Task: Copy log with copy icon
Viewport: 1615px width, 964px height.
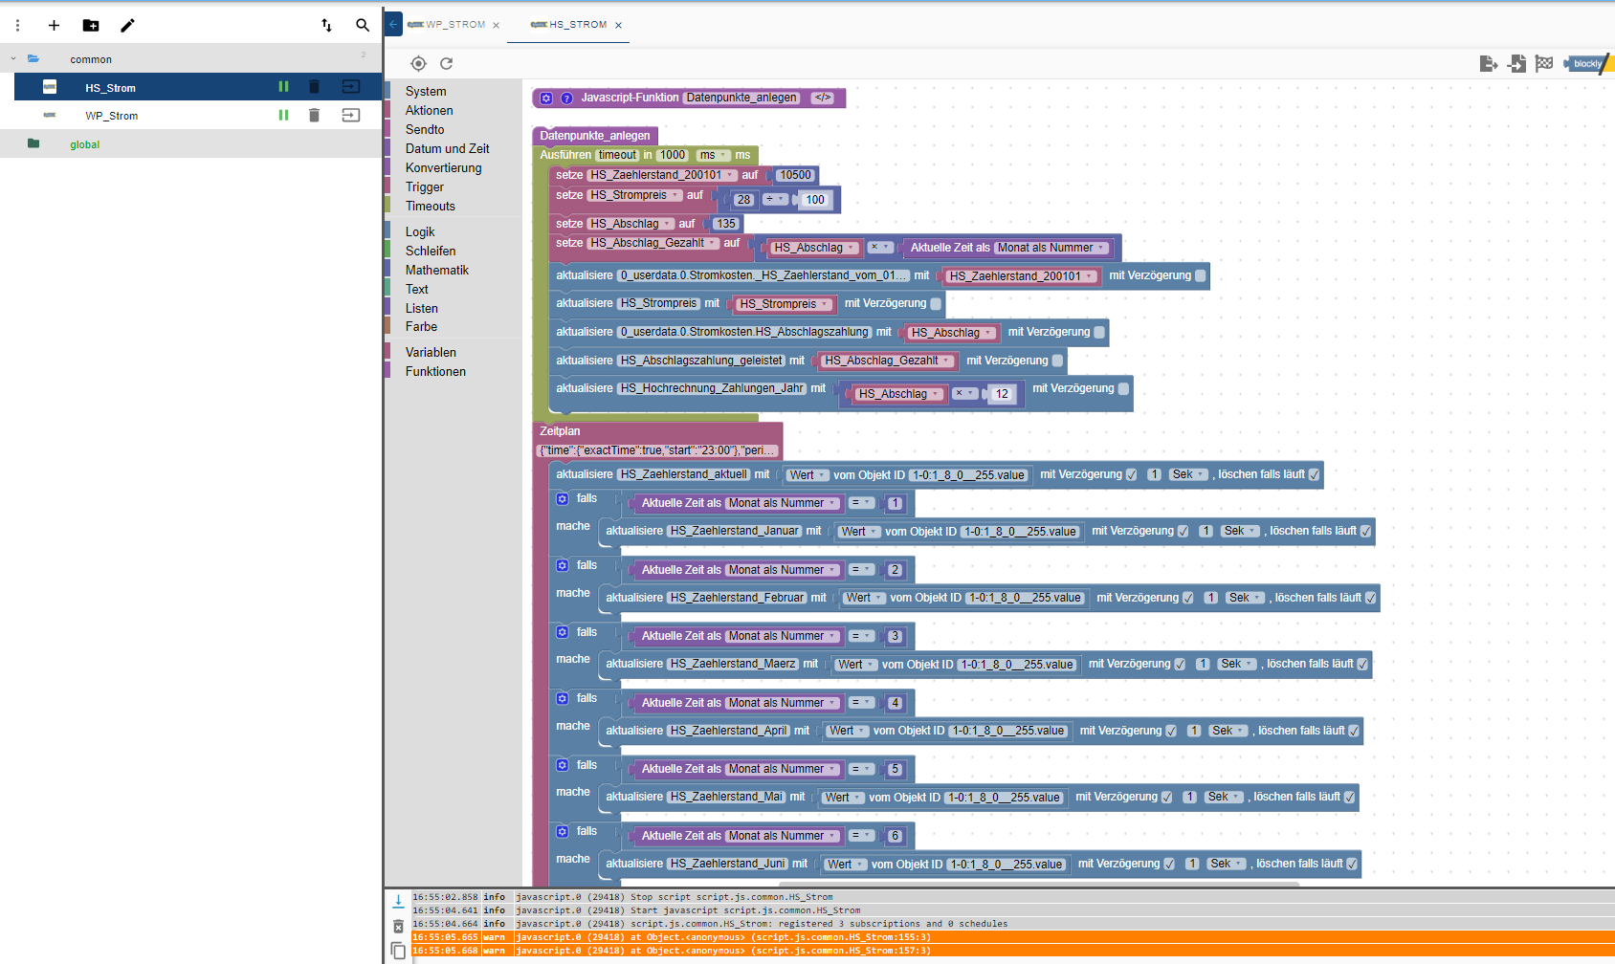Action: pos(398,951)
